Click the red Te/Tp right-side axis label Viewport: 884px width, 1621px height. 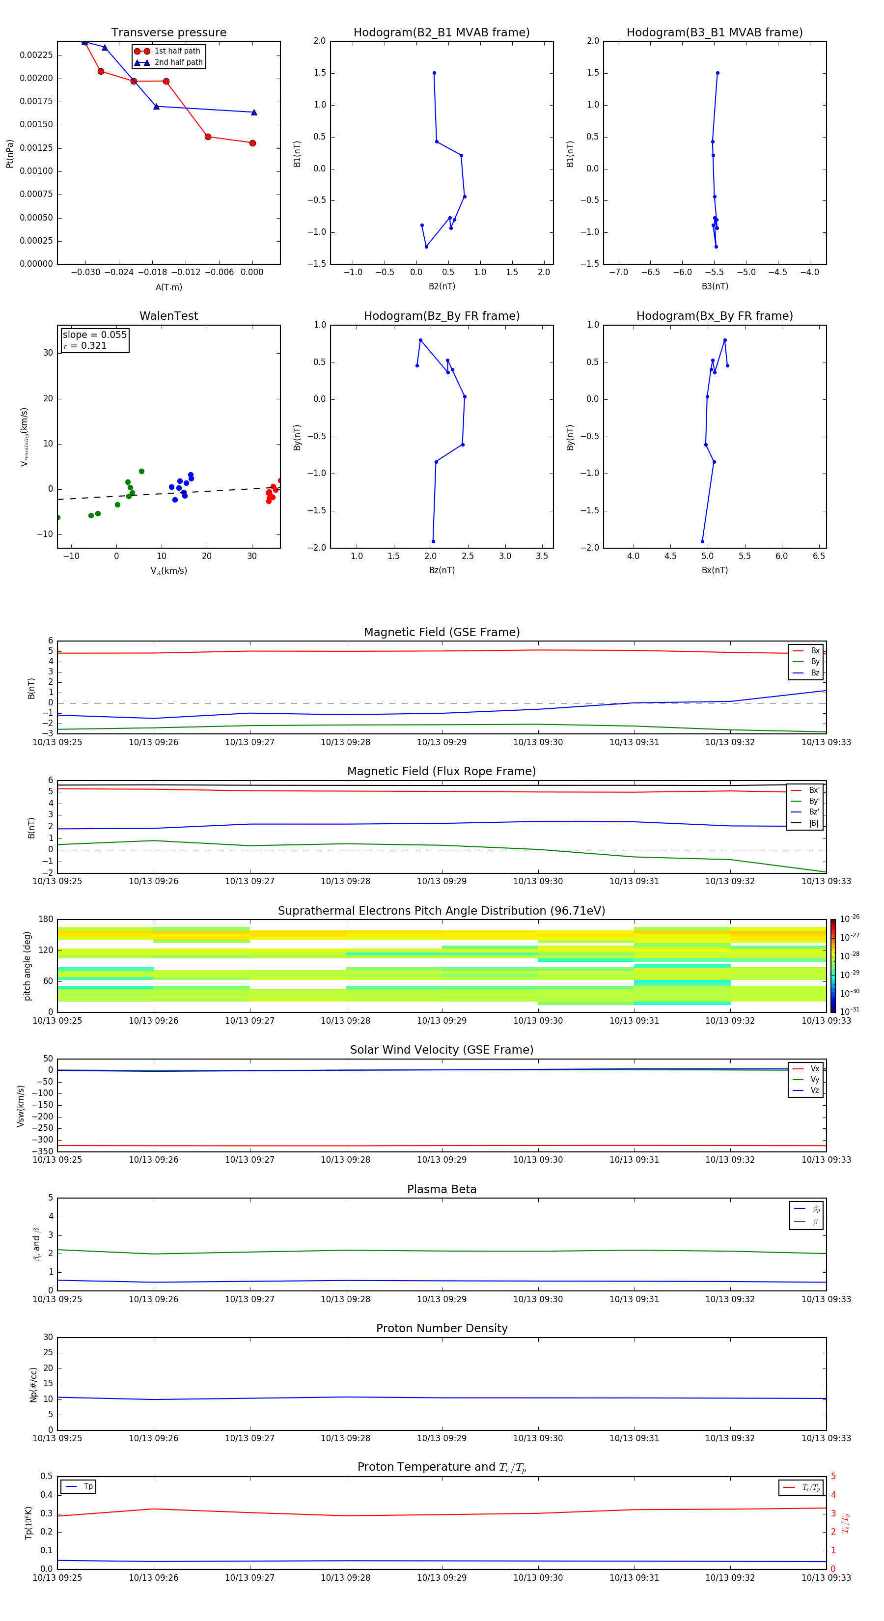point(845,1523)
